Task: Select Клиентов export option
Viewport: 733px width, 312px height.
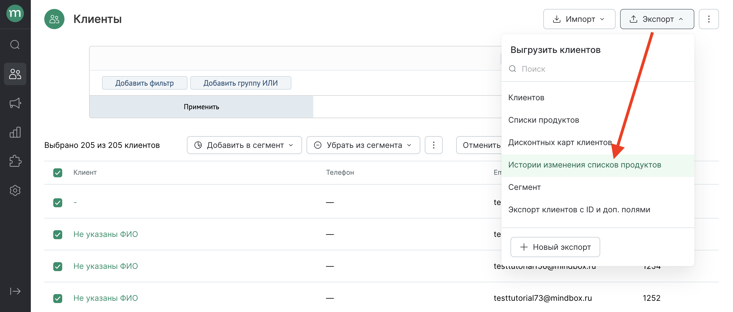Action: click(598, 97)
